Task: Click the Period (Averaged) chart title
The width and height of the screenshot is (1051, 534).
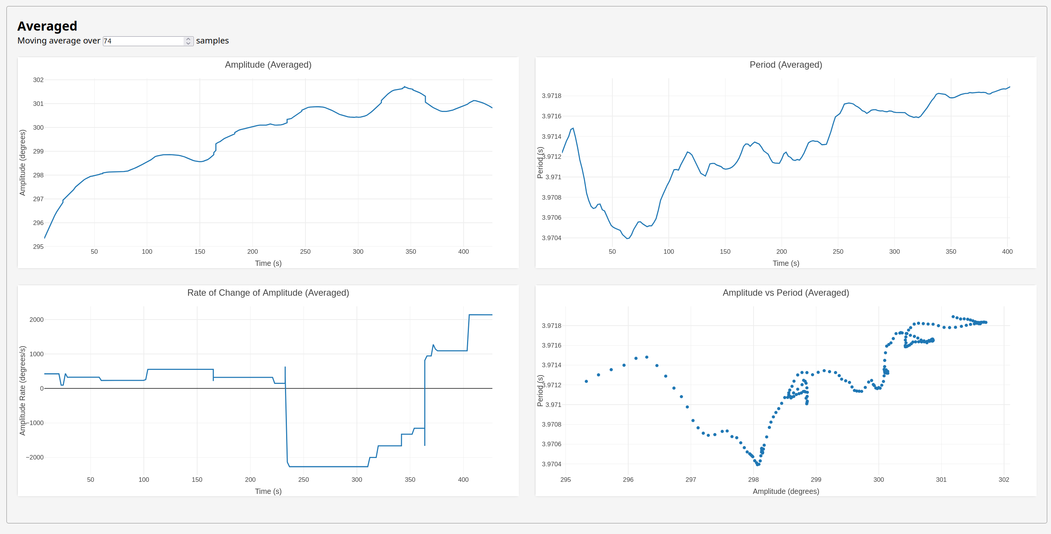Action: point(785,65)
